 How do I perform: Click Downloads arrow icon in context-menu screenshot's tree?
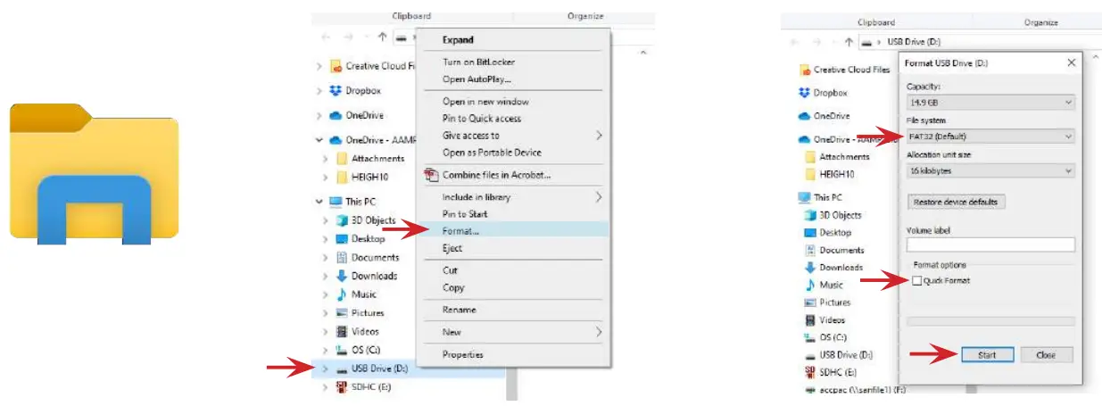point(342,276)
